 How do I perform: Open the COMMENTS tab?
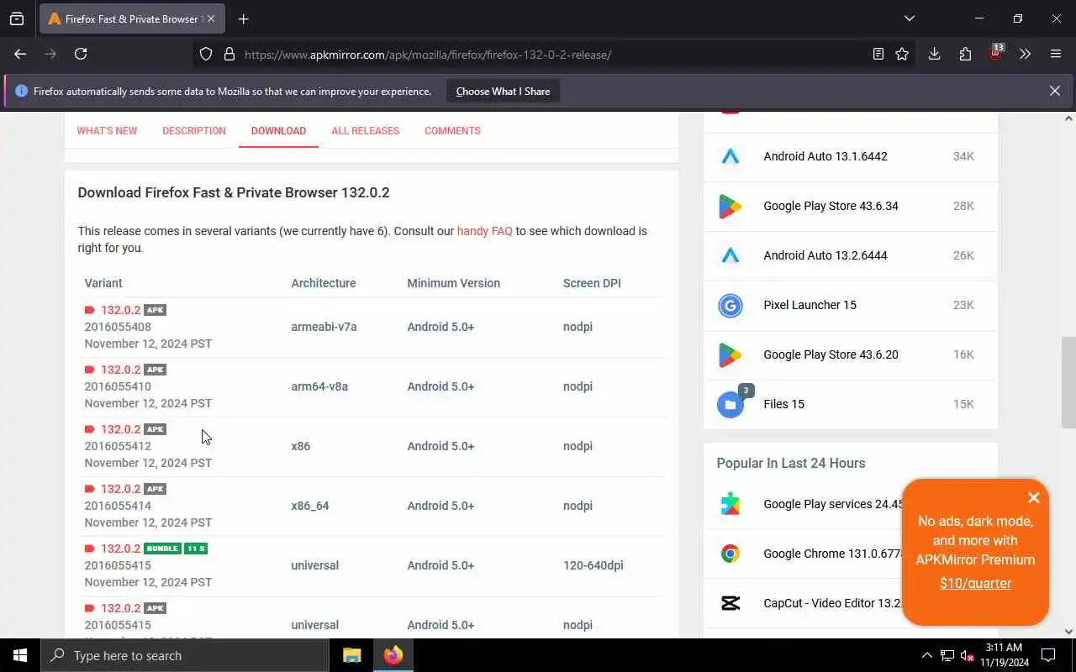(452, 131)
